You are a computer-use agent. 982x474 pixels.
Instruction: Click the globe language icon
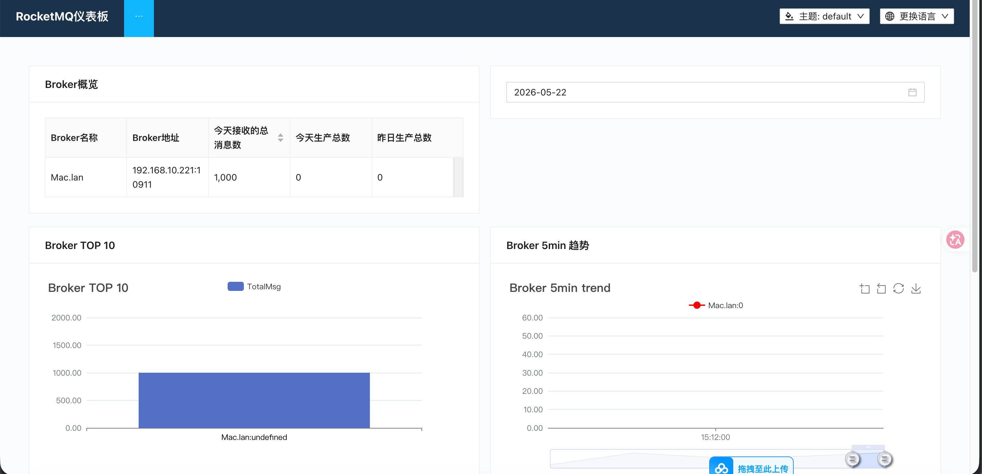(x=890, y=16)
